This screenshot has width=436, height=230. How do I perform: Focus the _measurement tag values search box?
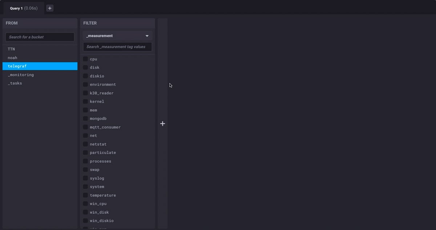[117, 47]
